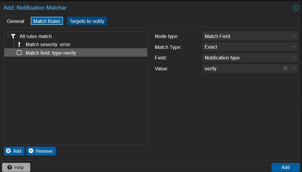Clear the Value field with X icon
This screenshot has width=302, height=172.
click(285, 68)
